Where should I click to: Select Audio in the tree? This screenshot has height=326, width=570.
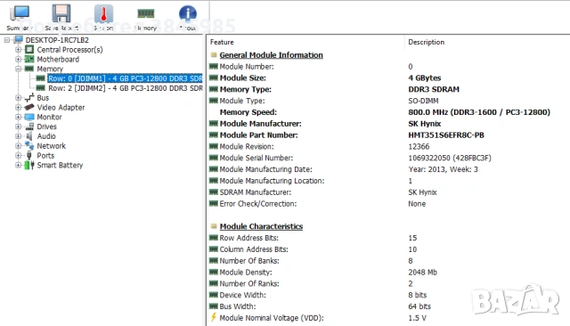coord(46,136)
